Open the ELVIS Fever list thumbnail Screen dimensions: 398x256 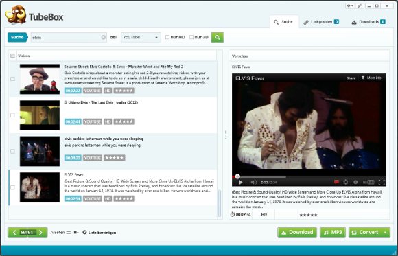point(40,187)
